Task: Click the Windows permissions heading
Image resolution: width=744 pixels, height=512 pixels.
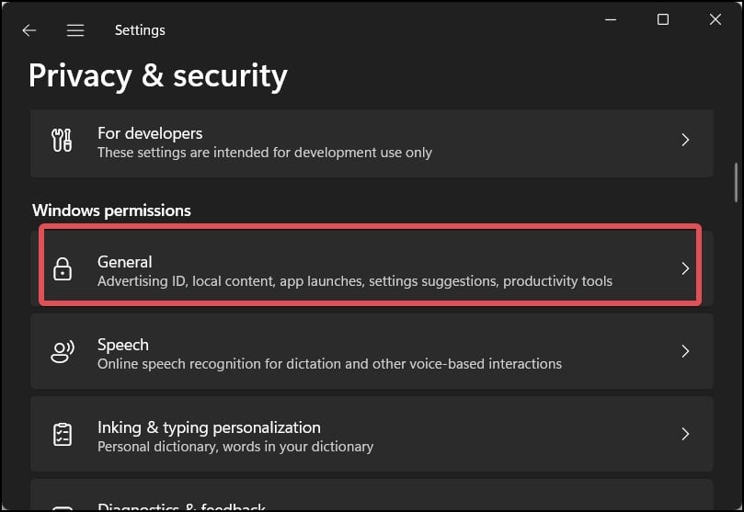Action: point(111,210)
